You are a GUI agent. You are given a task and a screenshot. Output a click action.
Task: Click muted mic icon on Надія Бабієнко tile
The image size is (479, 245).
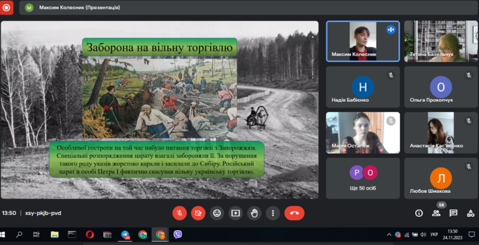[x=391, y=75]
